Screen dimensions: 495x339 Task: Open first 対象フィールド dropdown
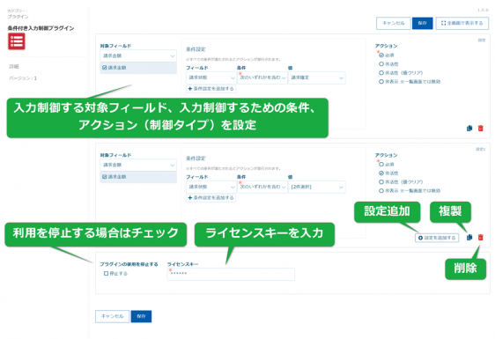coord(138,55)
